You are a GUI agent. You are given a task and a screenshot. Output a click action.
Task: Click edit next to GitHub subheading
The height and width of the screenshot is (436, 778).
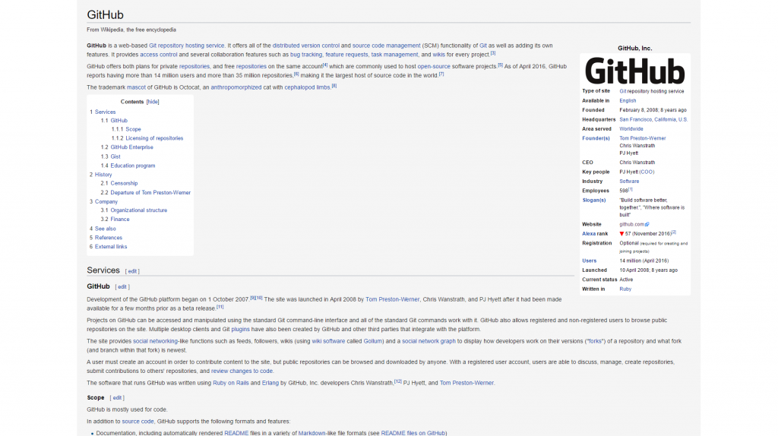coord(122,286)
